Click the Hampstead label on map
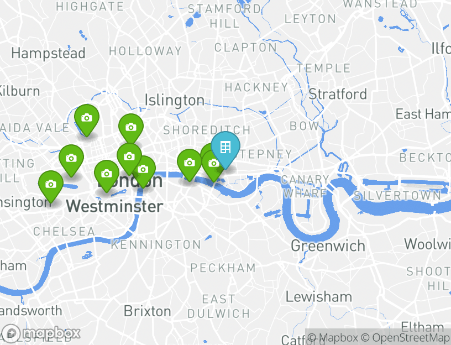The height and width of the screenshot is (345, 451). coord(48,54)
